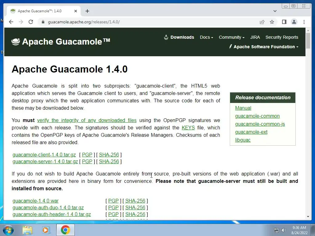Screen dimensions: 315x236
Task: Open PGP signature for guacamole-auth-duo
Action: point(113,208)
